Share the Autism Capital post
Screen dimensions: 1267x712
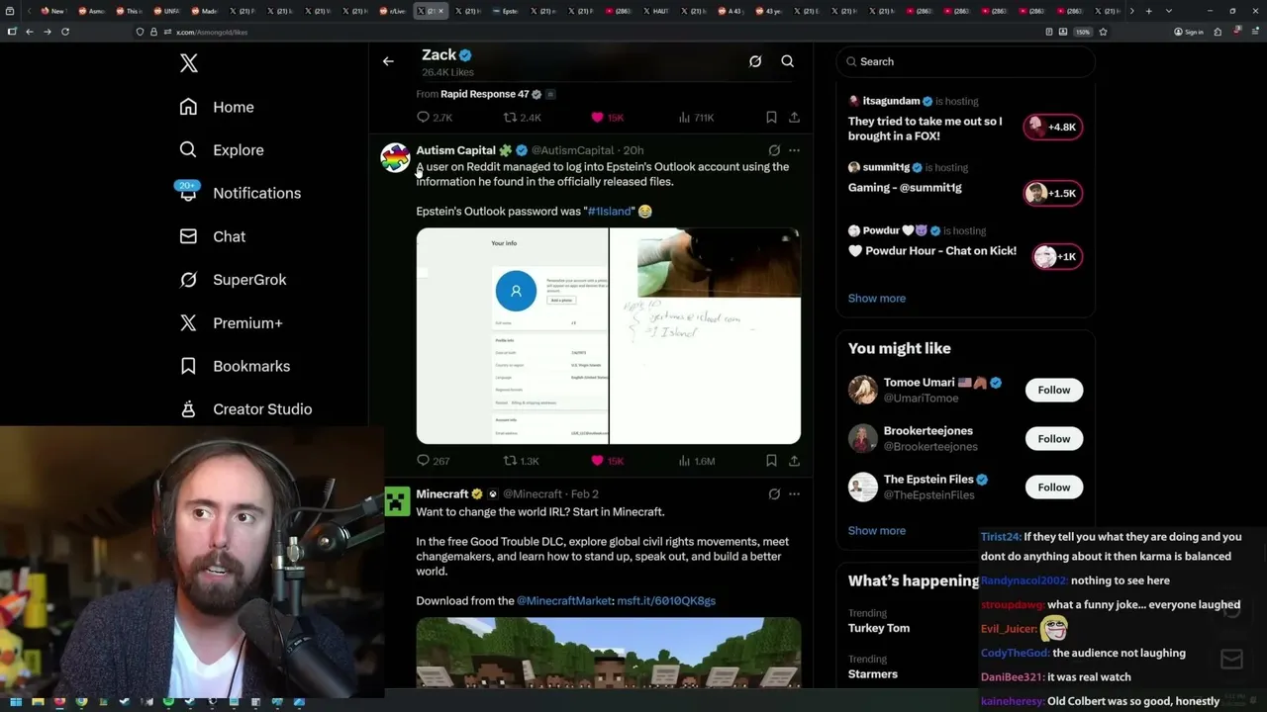[x=794, y=461]
